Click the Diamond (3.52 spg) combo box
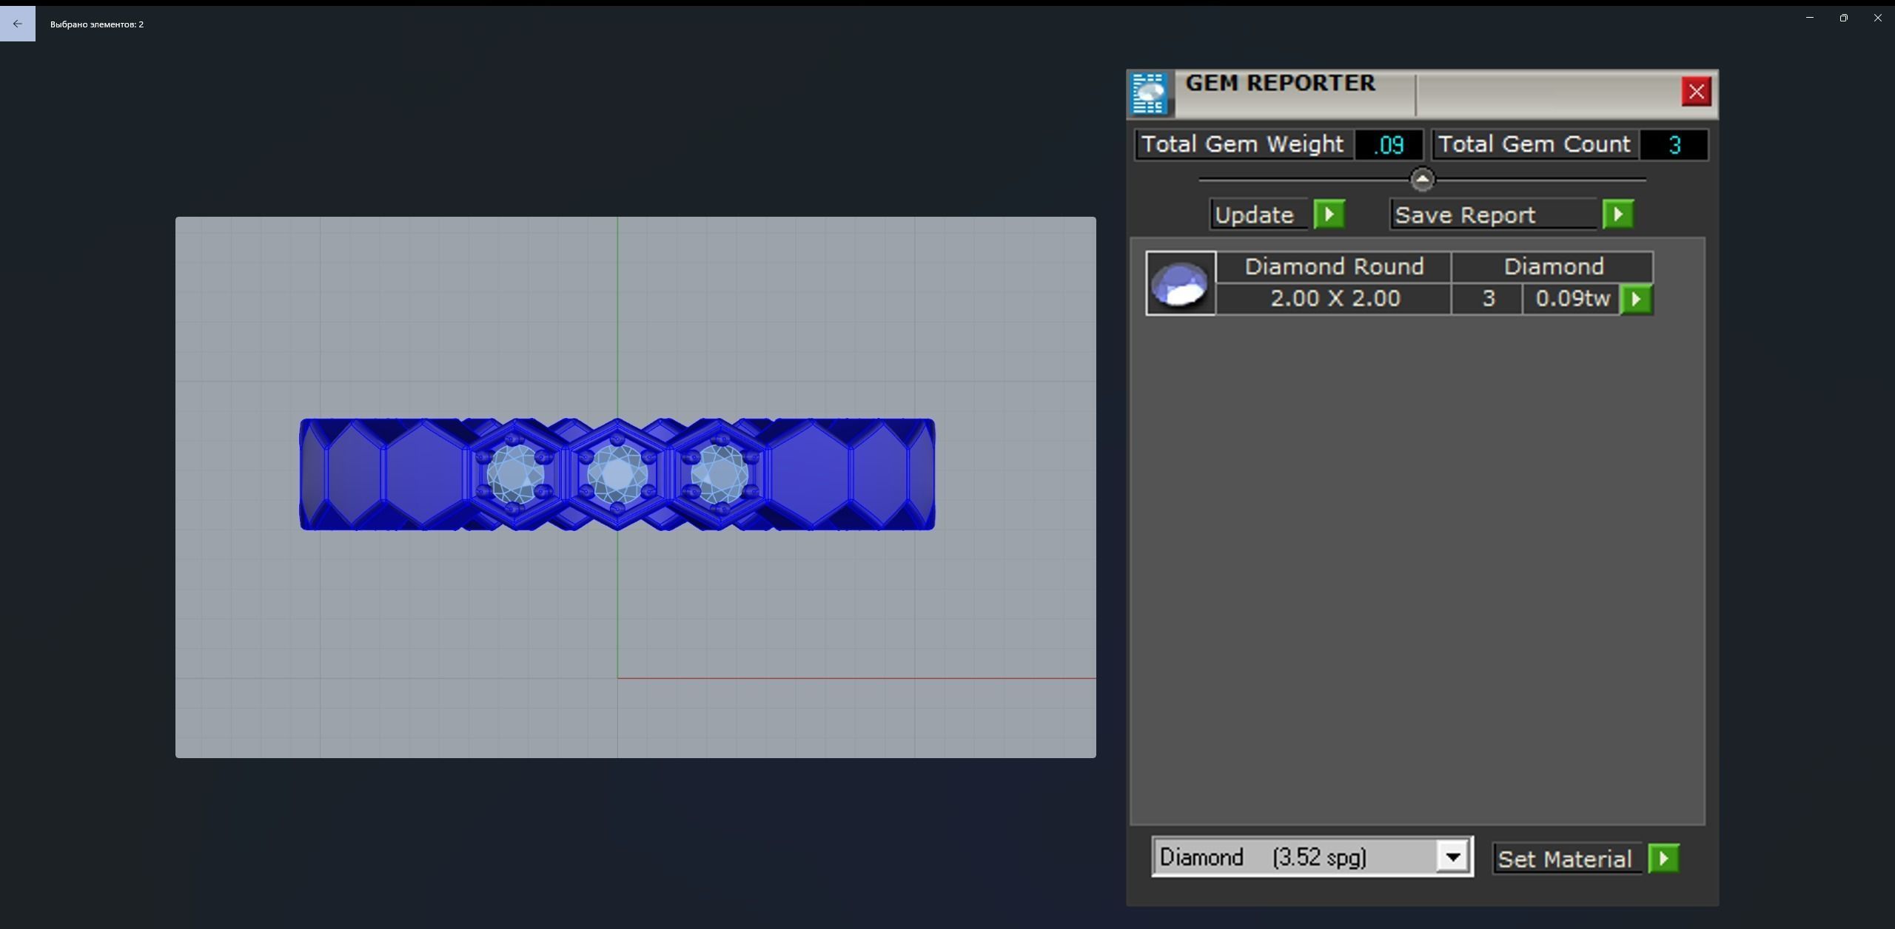 point(1295,857)
